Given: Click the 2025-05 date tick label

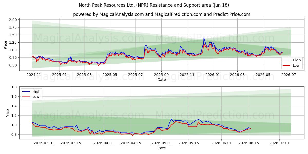Looking at the screenshot, I should coord(110,75).
